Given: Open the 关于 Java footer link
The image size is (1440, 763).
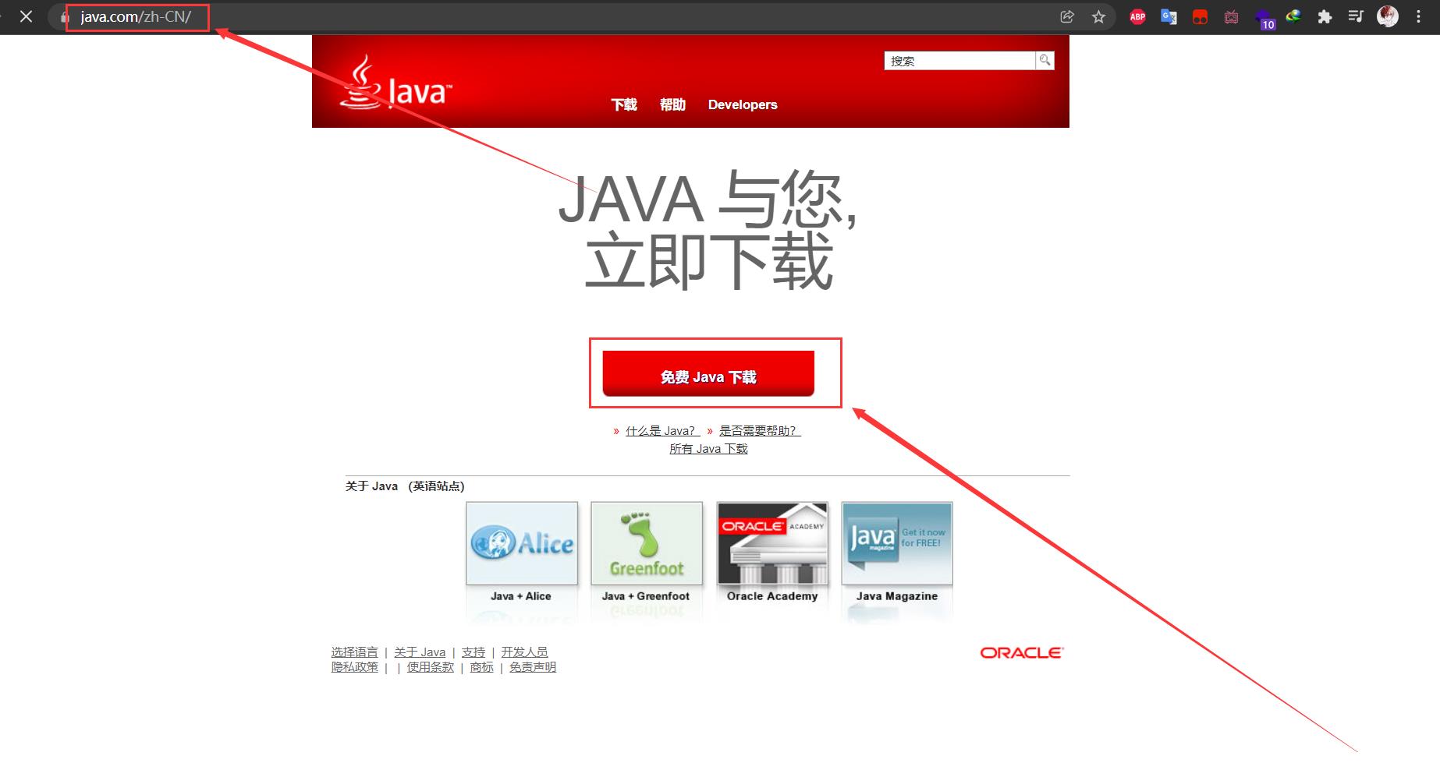Looking at the screenshot, I should click(x=420, y=652).
